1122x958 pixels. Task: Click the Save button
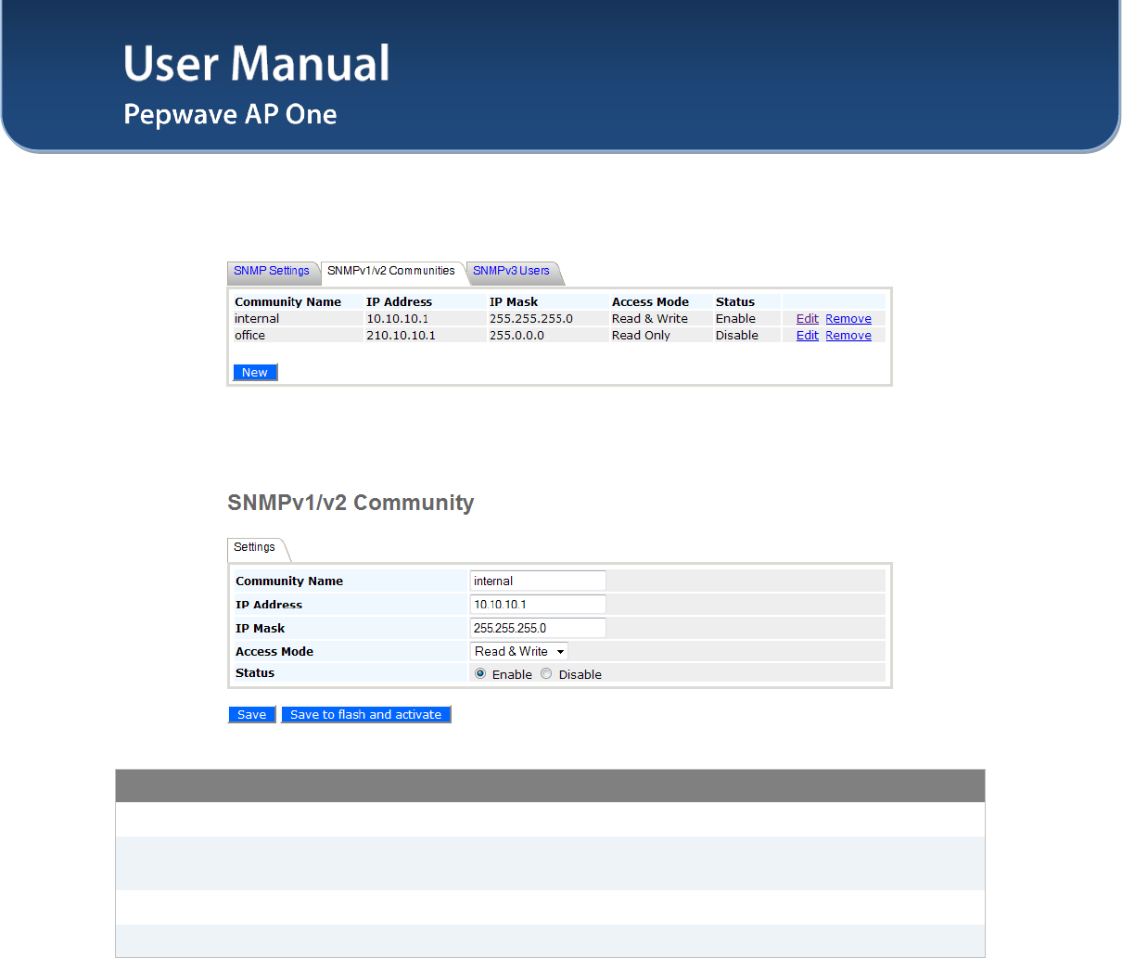(251, 715)
